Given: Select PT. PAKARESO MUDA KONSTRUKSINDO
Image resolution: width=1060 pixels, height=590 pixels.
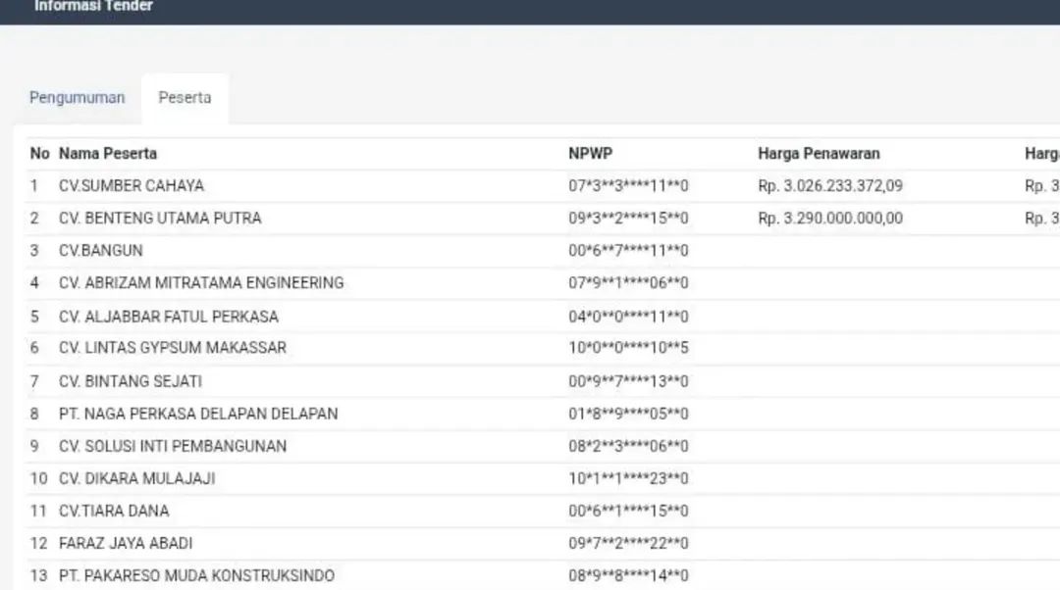Looking at the screenshot, I should (196, 576).
